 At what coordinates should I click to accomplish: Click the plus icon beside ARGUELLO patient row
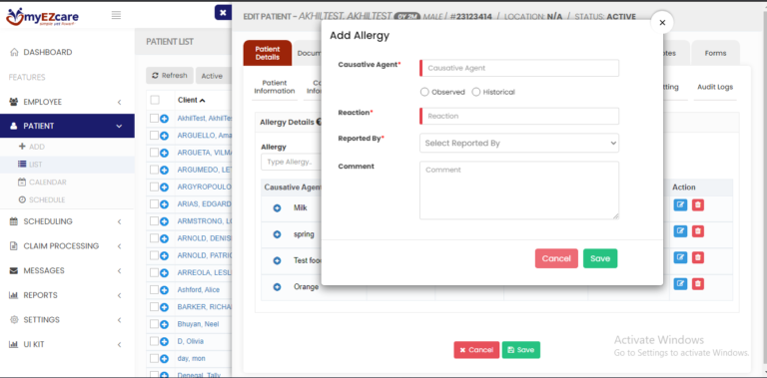165,136
